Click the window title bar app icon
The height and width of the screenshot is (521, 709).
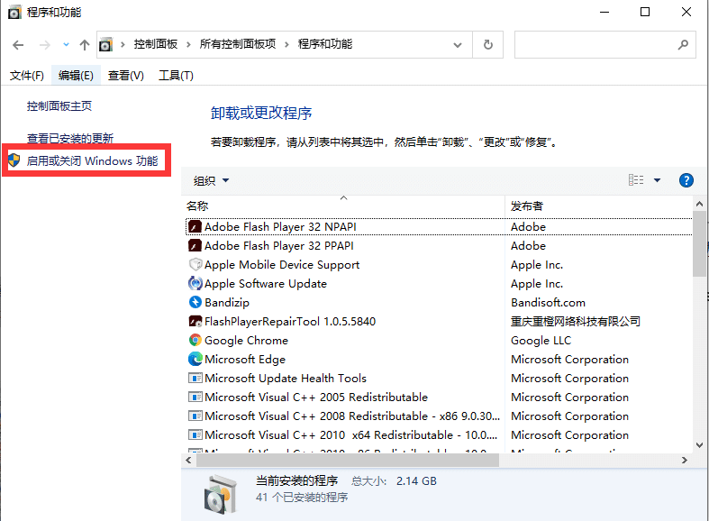coord(14,12)
